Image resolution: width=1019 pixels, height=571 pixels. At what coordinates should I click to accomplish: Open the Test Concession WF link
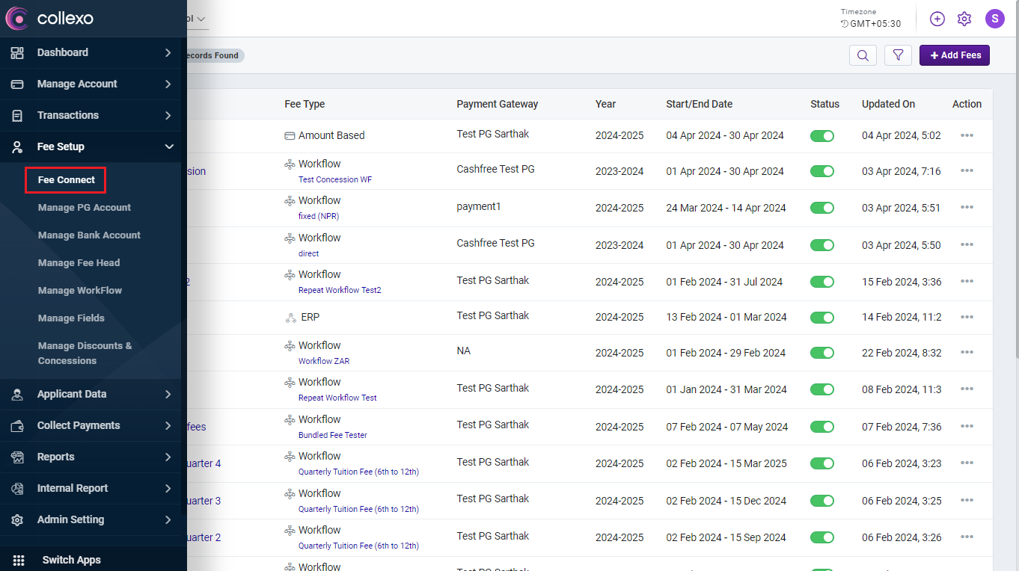(x=334, y=179)
